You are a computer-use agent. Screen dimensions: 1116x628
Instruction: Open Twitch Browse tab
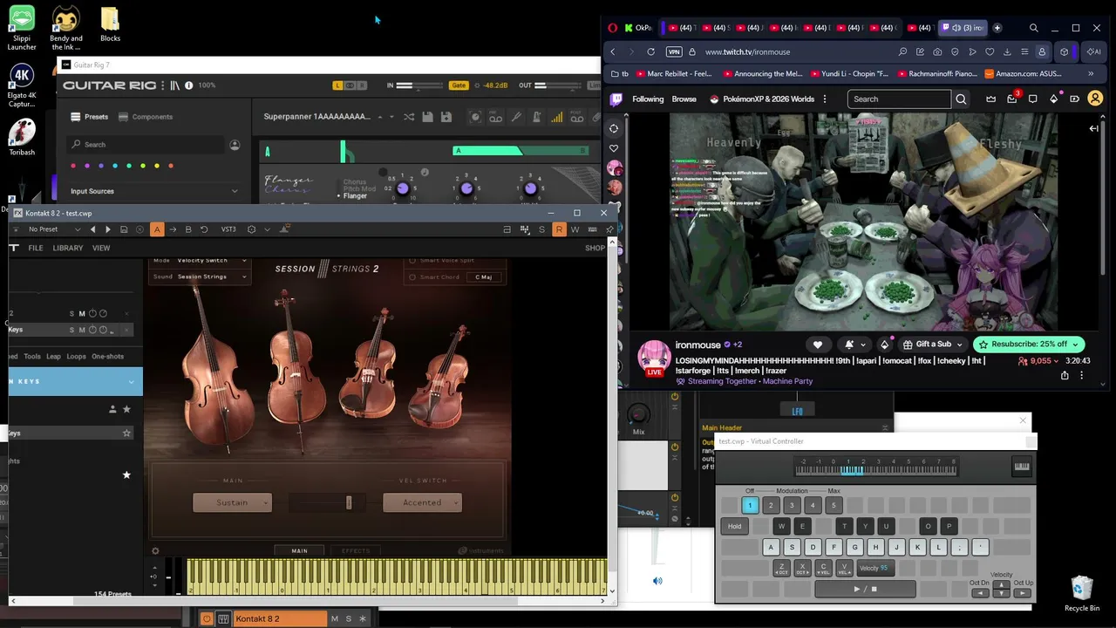[684, 99]
